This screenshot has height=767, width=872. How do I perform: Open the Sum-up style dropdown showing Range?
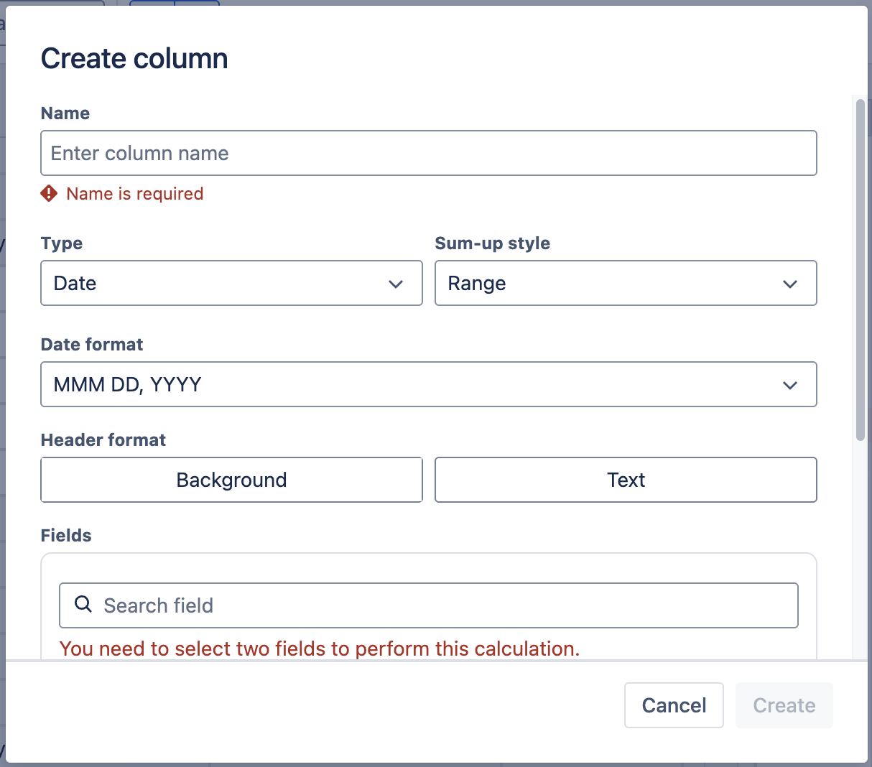tap(625, 283)
